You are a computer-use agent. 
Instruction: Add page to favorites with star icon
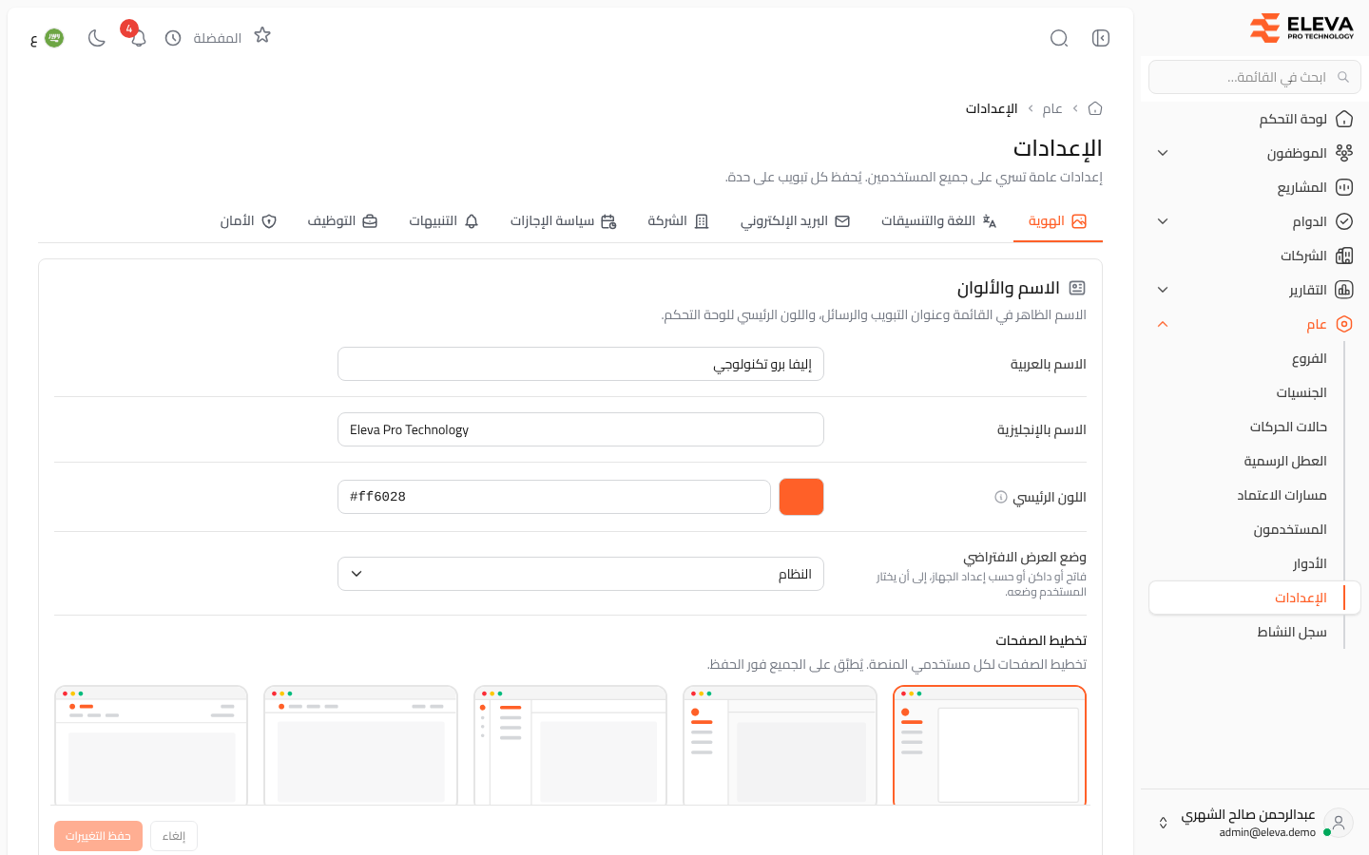[262, 35]
